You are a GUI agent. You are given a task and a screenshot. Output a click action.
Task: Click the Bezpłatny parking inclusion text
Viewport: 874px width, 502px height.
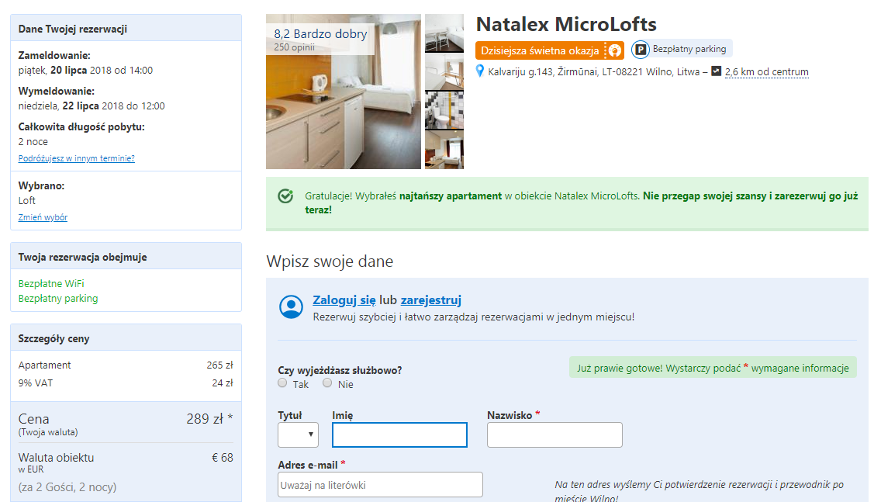pyautogui.click(x=58, y=299)
